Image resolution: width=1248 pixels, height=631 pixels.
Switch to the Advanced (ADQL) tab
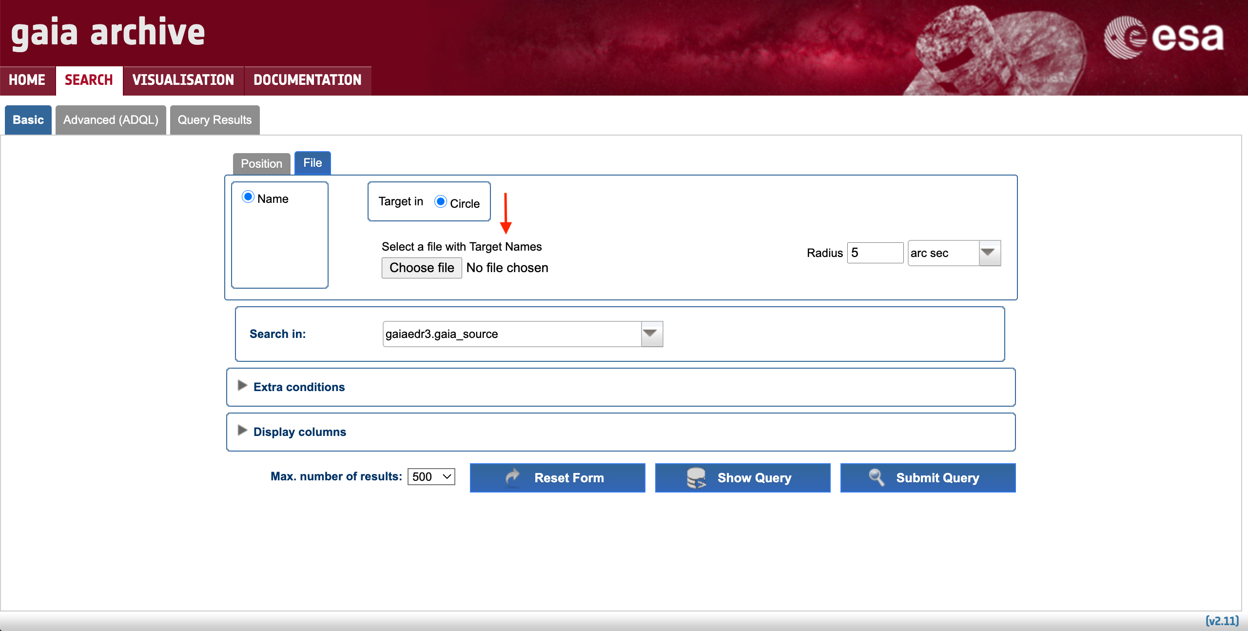coord(111,120)
